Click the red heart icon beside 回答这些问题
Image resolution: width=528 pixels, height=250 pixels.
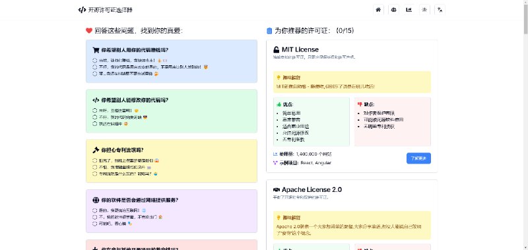click(x=89, y=30)
